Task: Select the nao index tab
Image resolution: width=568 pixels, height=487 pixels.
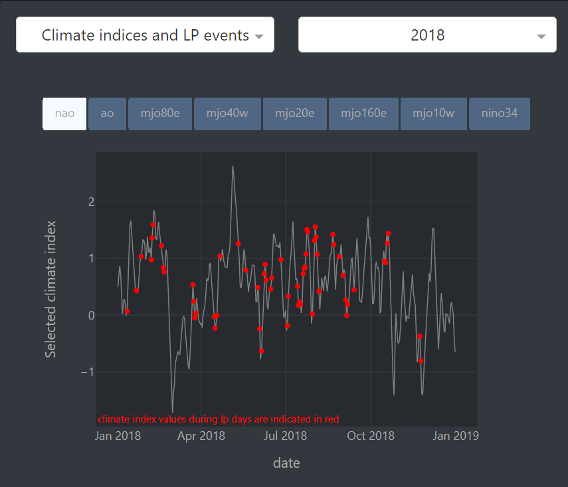Action: pyautogui.click(x=64, y=114)
